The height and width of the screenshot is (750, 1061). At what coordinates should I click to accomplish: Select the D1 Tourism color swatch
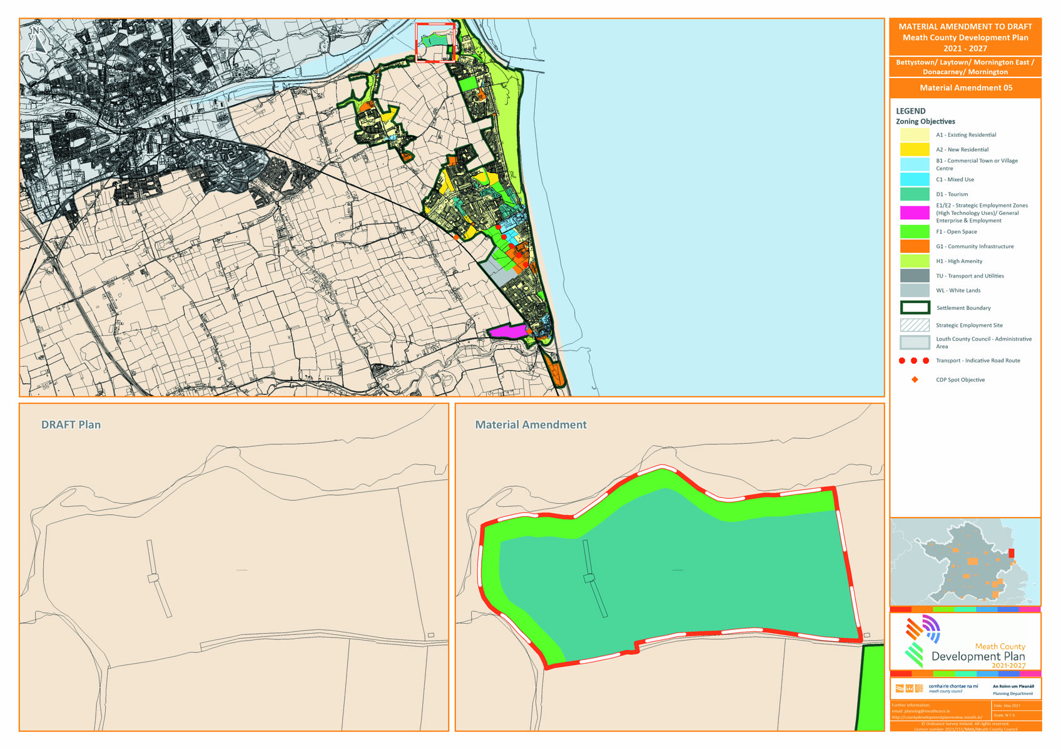(x=915, y=194)
